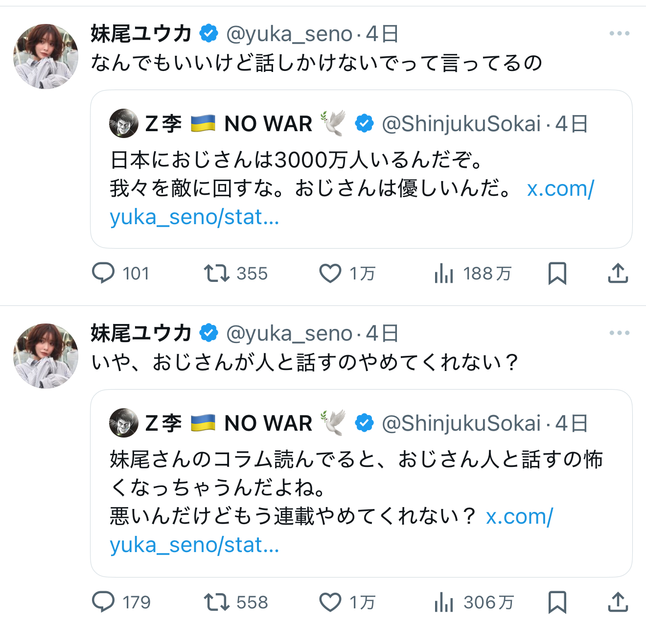
Task: Reply to the first post with 101 replies
Action: 104,273
